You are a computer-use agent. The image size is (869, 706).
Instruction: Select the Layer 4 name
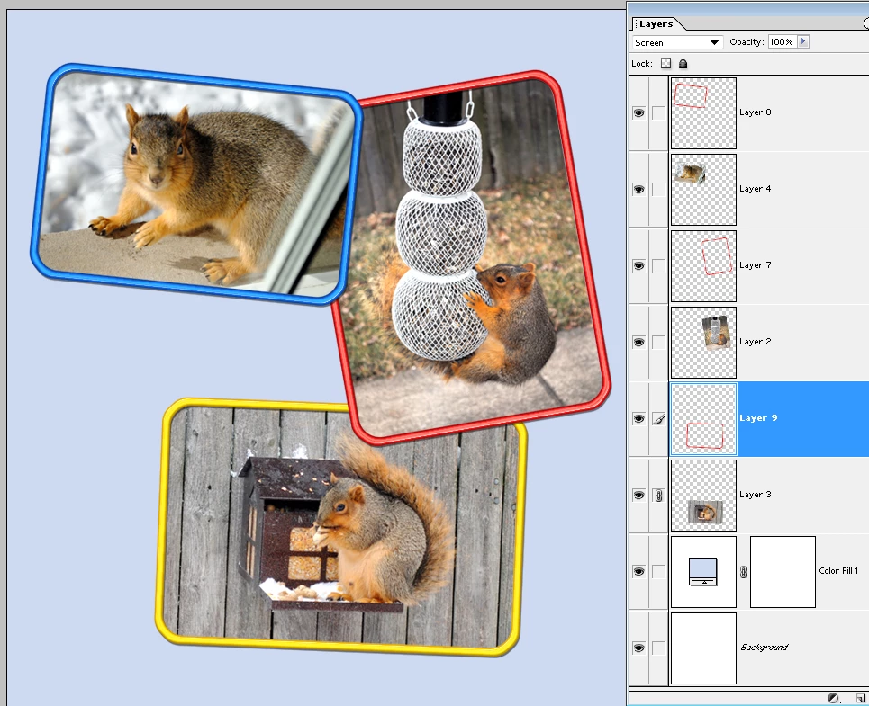[755, 189]
